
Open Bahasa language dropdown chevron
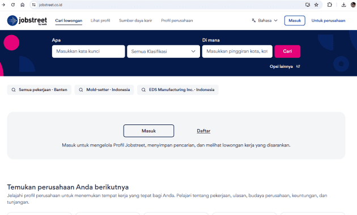(x=276, y=20)
